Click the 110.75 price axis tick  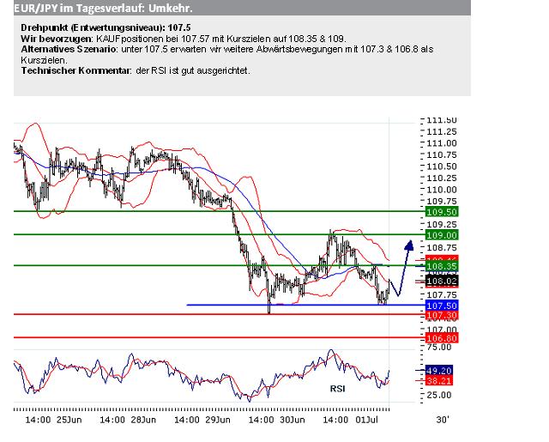(442, 154)
